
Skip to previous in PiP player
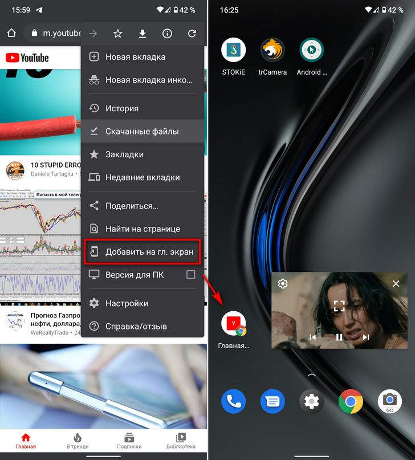[x=312, y=337]
